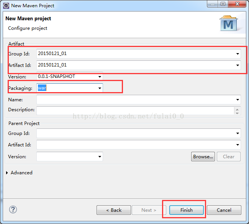The image size is (249, 224).
Task: Click the "Name:" label
Action: (x=15, y=100)
